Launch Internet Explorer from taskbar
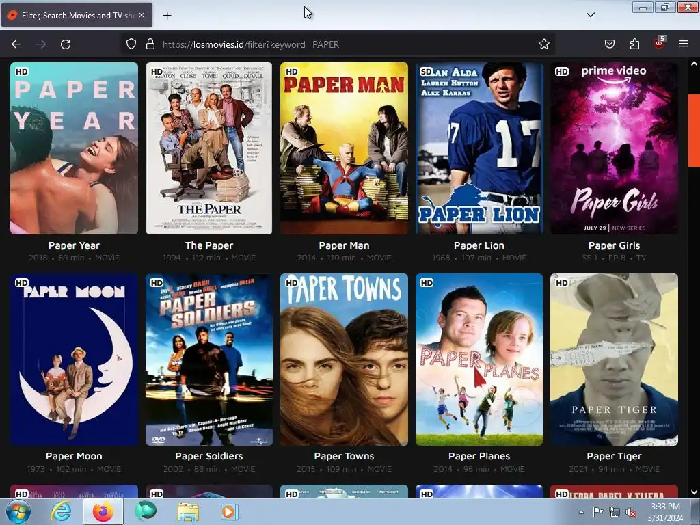 click(x=61, y=511)
